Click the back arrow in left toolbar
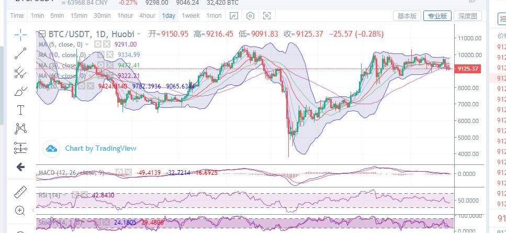Screen dimensions: 506x233 pos(20,167)
